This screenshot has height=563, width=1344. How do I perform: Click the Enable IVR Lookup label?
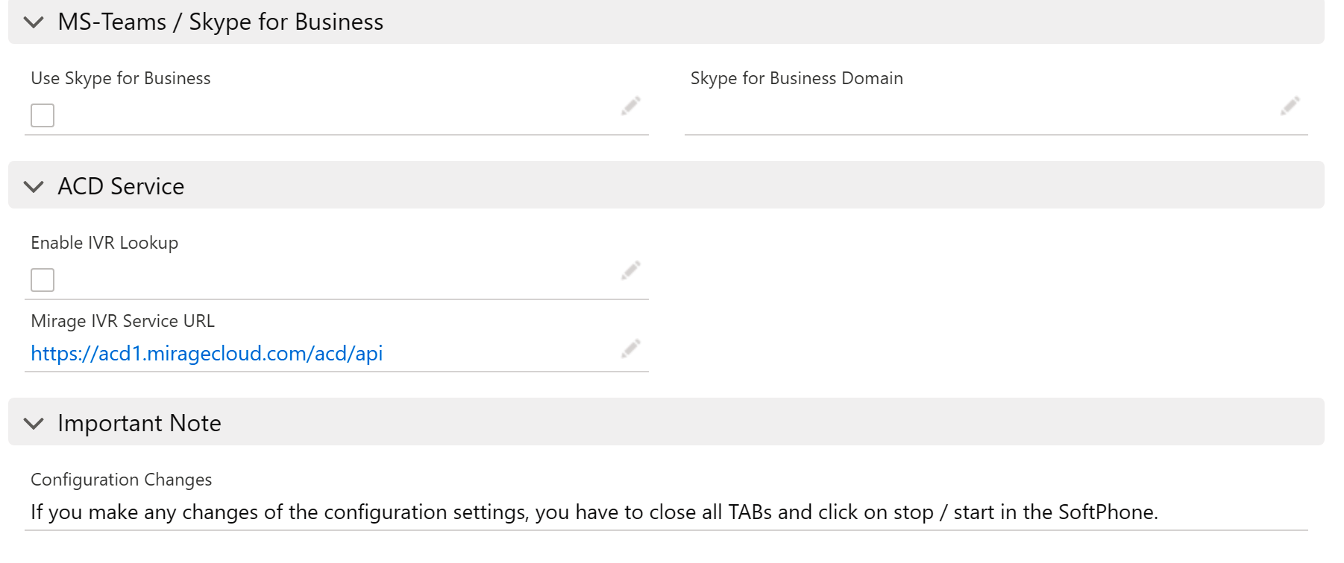(x=104, y=243)
